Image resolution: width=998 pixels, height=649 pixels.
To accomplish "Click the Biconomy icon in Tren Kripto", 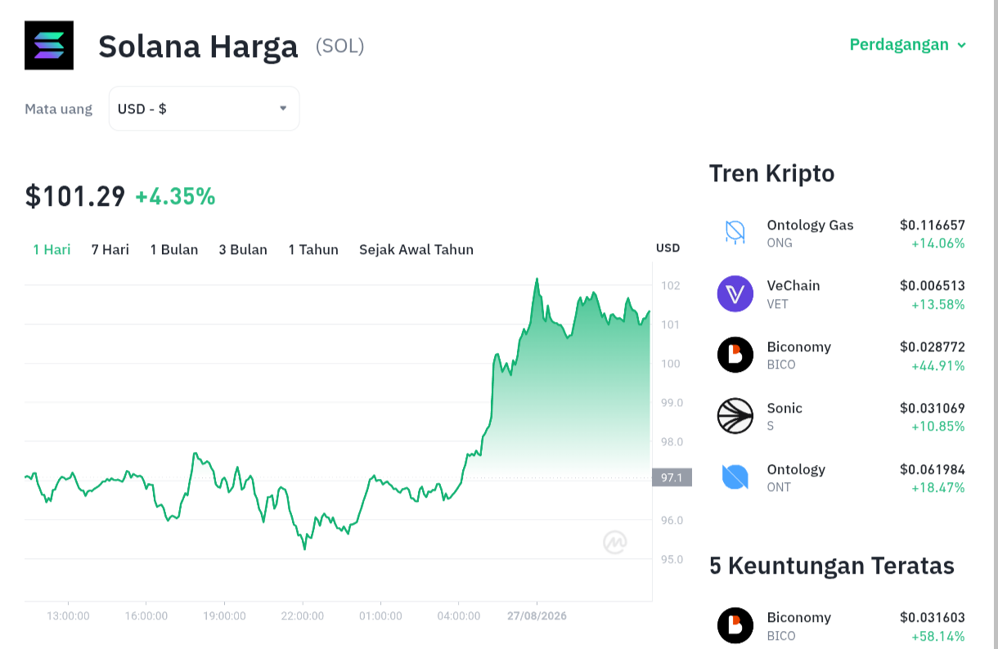I will (x=735, y=355).
